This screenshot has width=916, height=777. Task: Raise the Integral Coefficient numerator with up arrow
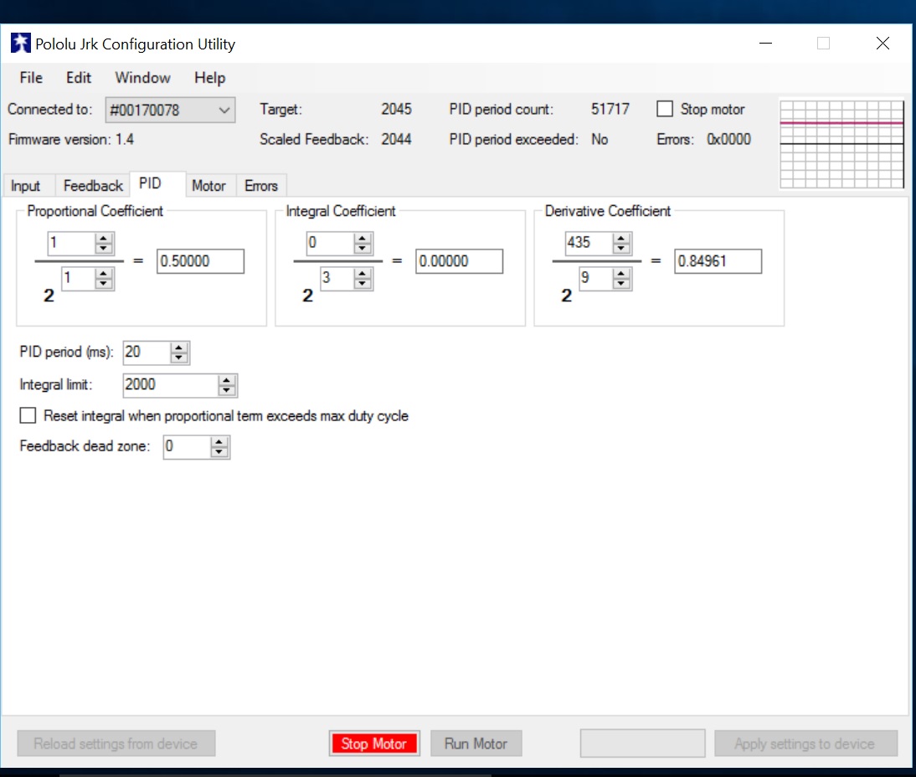(363, 239)
